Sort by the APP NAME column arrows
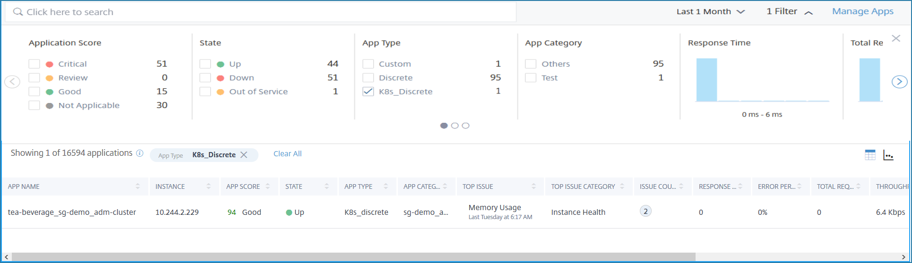The width and height of the screenshot is (912, 263). (x=138, y=187)
